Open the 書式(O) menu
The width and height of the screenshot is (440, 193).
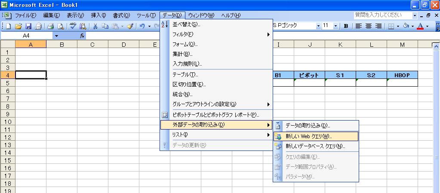coord(121,15)
